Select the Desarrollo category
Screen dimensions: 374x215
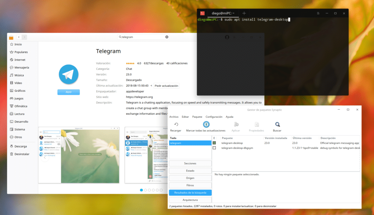pos(19,122)
